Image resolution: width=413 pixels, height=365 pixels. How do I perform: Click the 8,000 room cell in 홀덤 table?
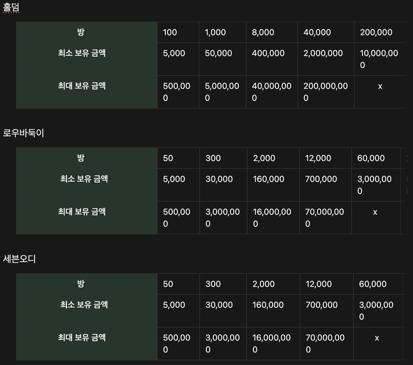[263, 32]
